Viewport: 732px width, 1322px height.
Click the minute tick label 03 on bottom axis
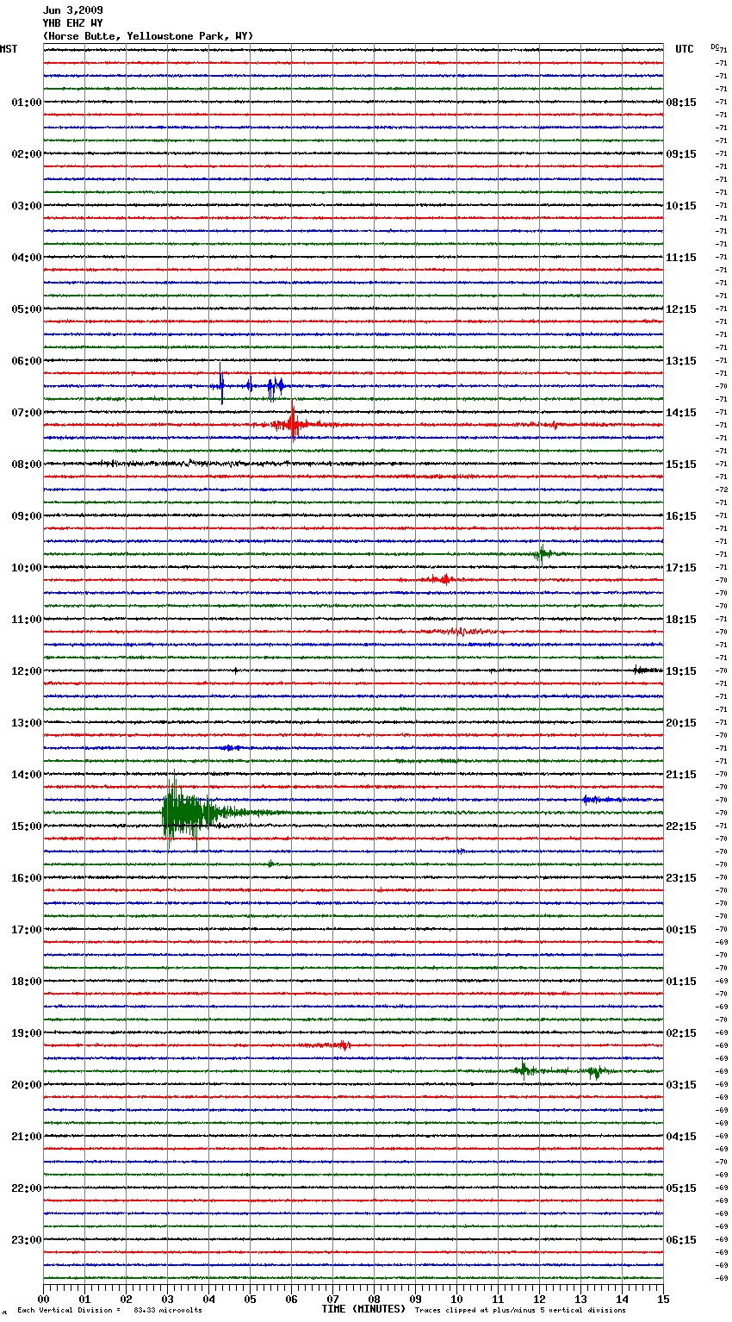[x=167, y=1299]
